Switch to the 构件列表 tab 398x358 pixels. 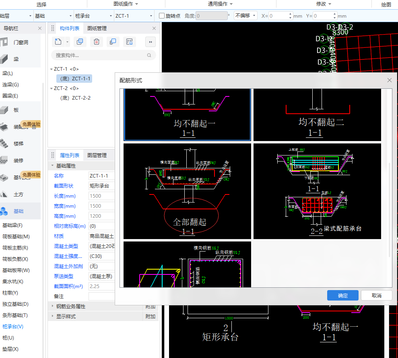[x=70, y=29]
